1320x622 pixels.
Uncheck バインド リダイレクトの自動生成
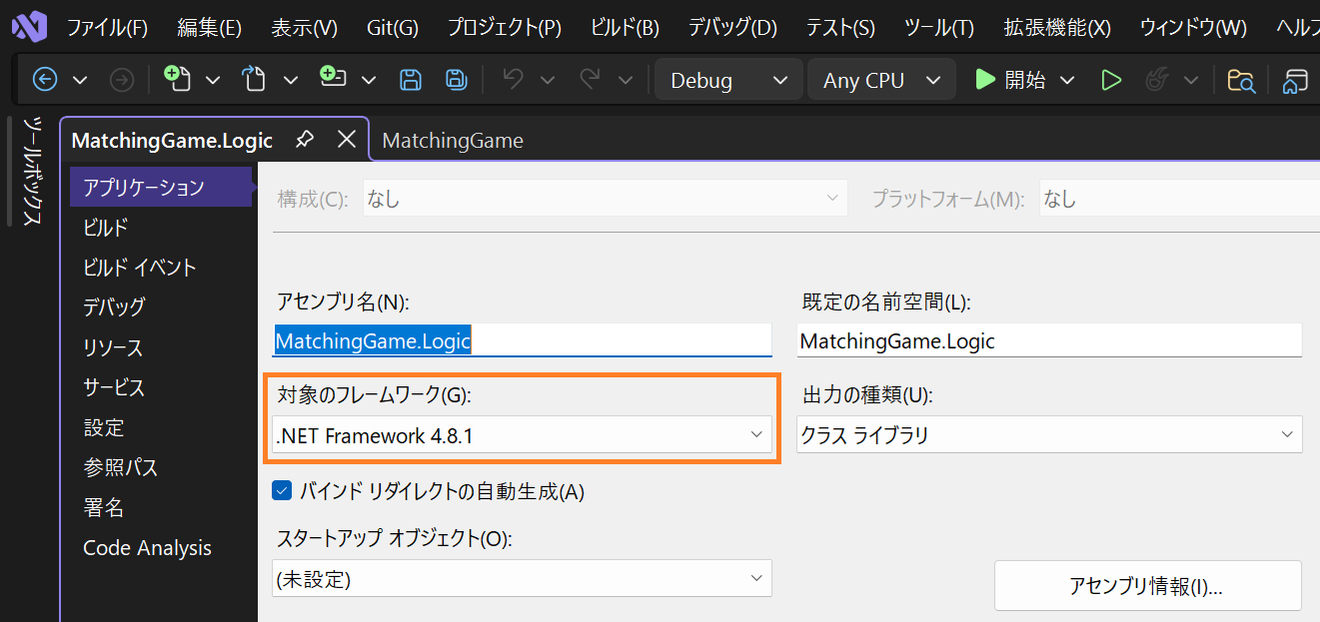[x=282, y=490]
